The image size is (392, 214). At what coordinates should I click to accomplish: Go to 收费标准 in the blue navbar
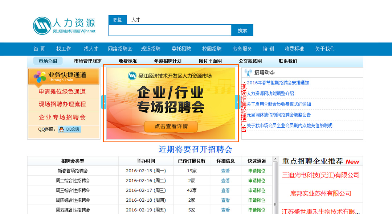click(x=294, y=49)
